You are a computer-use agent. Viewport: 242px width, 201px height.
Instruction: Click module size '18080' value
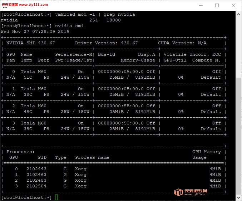(x=114, y=20)
